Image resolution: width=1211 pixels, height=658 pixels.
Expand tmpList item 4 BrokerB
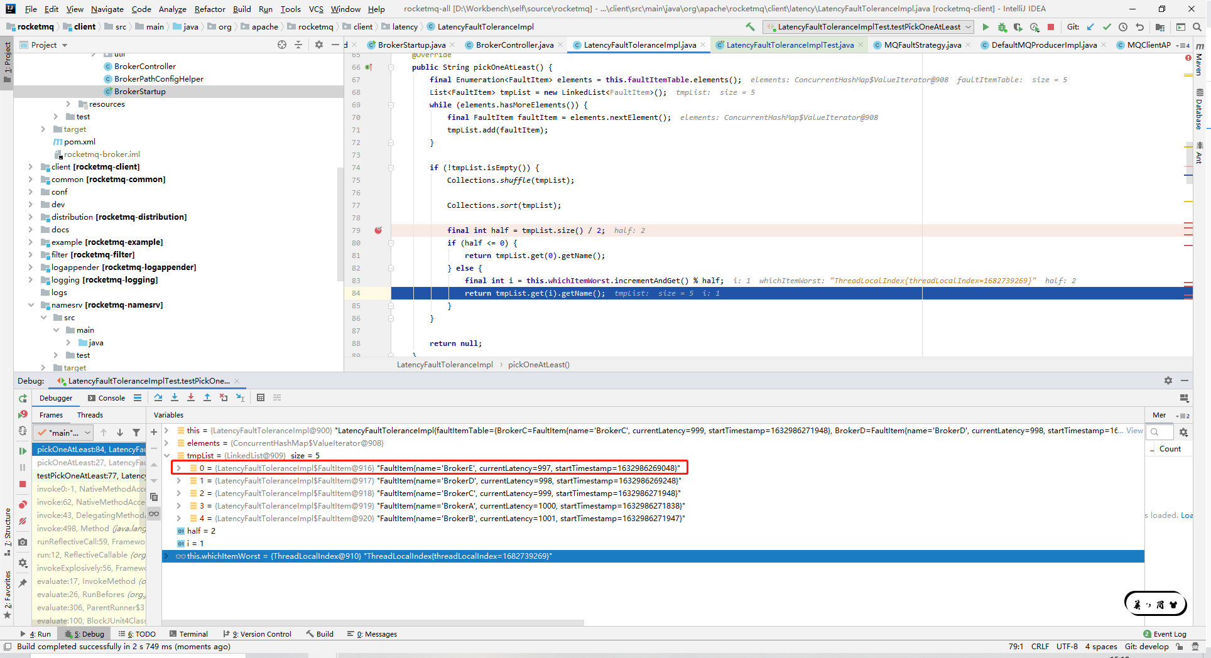pos(179,519)
